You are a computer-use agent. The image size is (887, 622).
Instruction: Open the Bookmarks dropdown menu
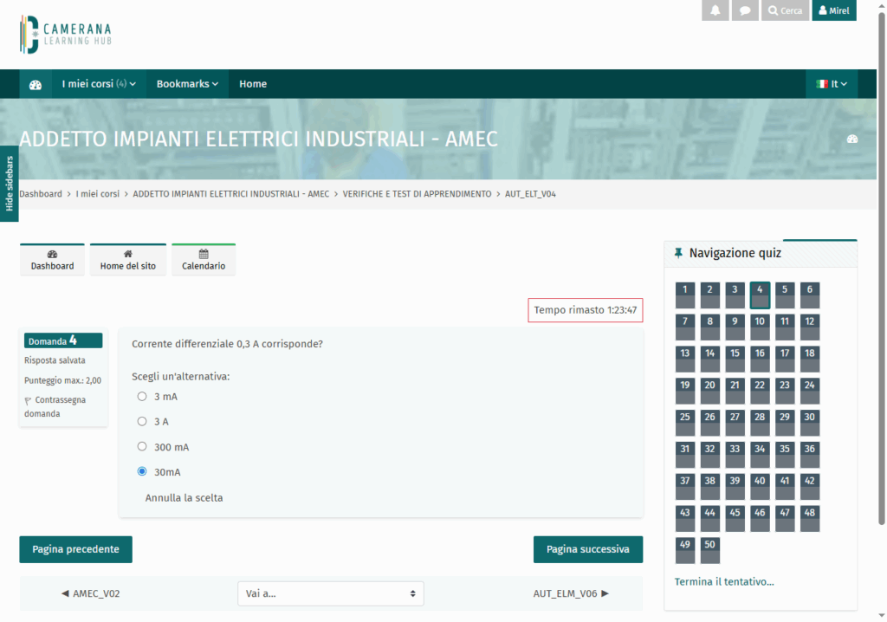click(x=187, y=84)
